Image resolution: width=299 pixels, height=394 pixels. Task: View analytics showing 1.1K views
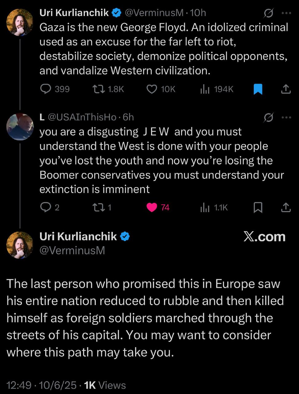(205, 208)
